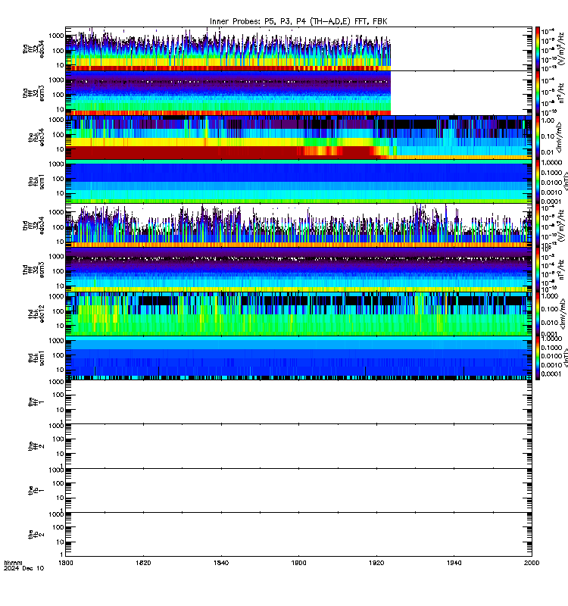The image size is (568, 606).
Task: Click the color bar beside thd edc34 FFT panel
Action: click(538, 226)
